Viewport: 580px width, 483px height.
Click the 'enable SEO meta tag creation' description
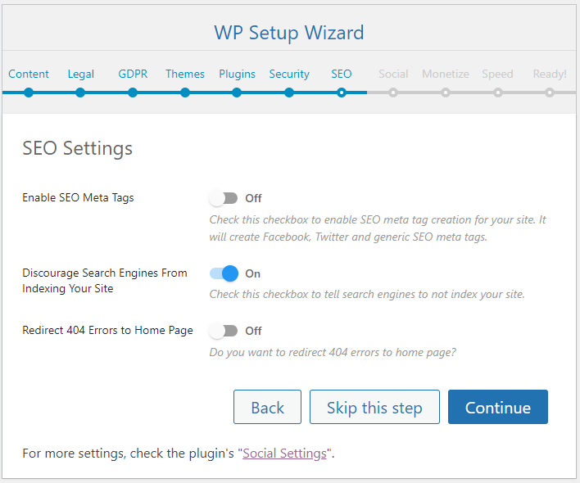point(378,228)
